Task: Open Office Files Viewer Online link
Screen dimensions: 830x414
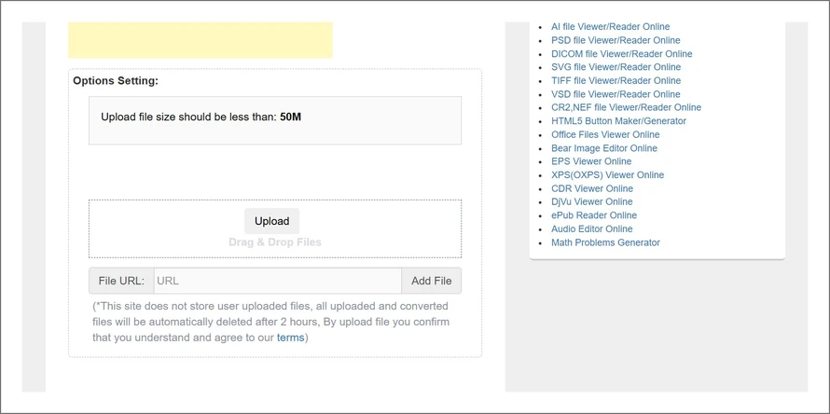Action: point(605,134)
